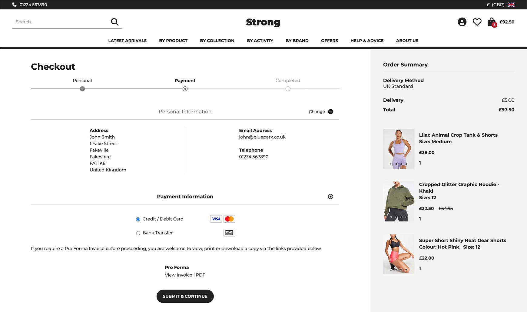The width and height of the screenshot is (527, 312).
Task: Select the Credit / Debit Card option
Action: [x=138, y=219]
